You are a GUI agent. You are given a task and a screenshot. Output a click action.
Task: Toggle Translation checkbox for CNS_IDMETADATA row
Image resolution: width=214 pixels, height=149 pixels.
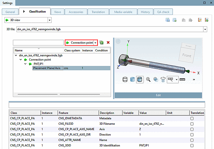[192, 118]
